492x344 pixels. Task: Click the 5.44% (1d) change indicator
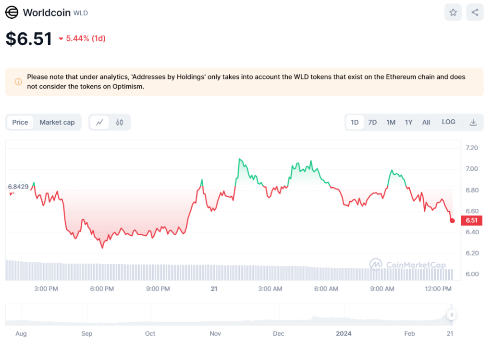click(x=82, y=38)
